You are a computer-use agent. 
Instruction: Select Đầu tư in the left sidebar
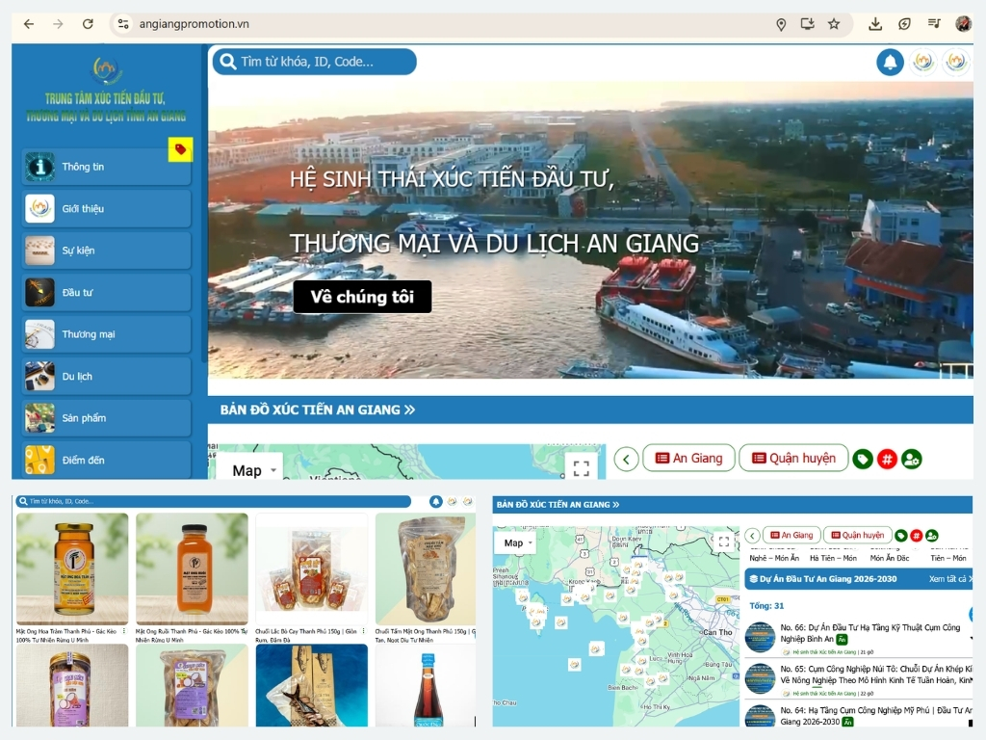click(106, 292)
